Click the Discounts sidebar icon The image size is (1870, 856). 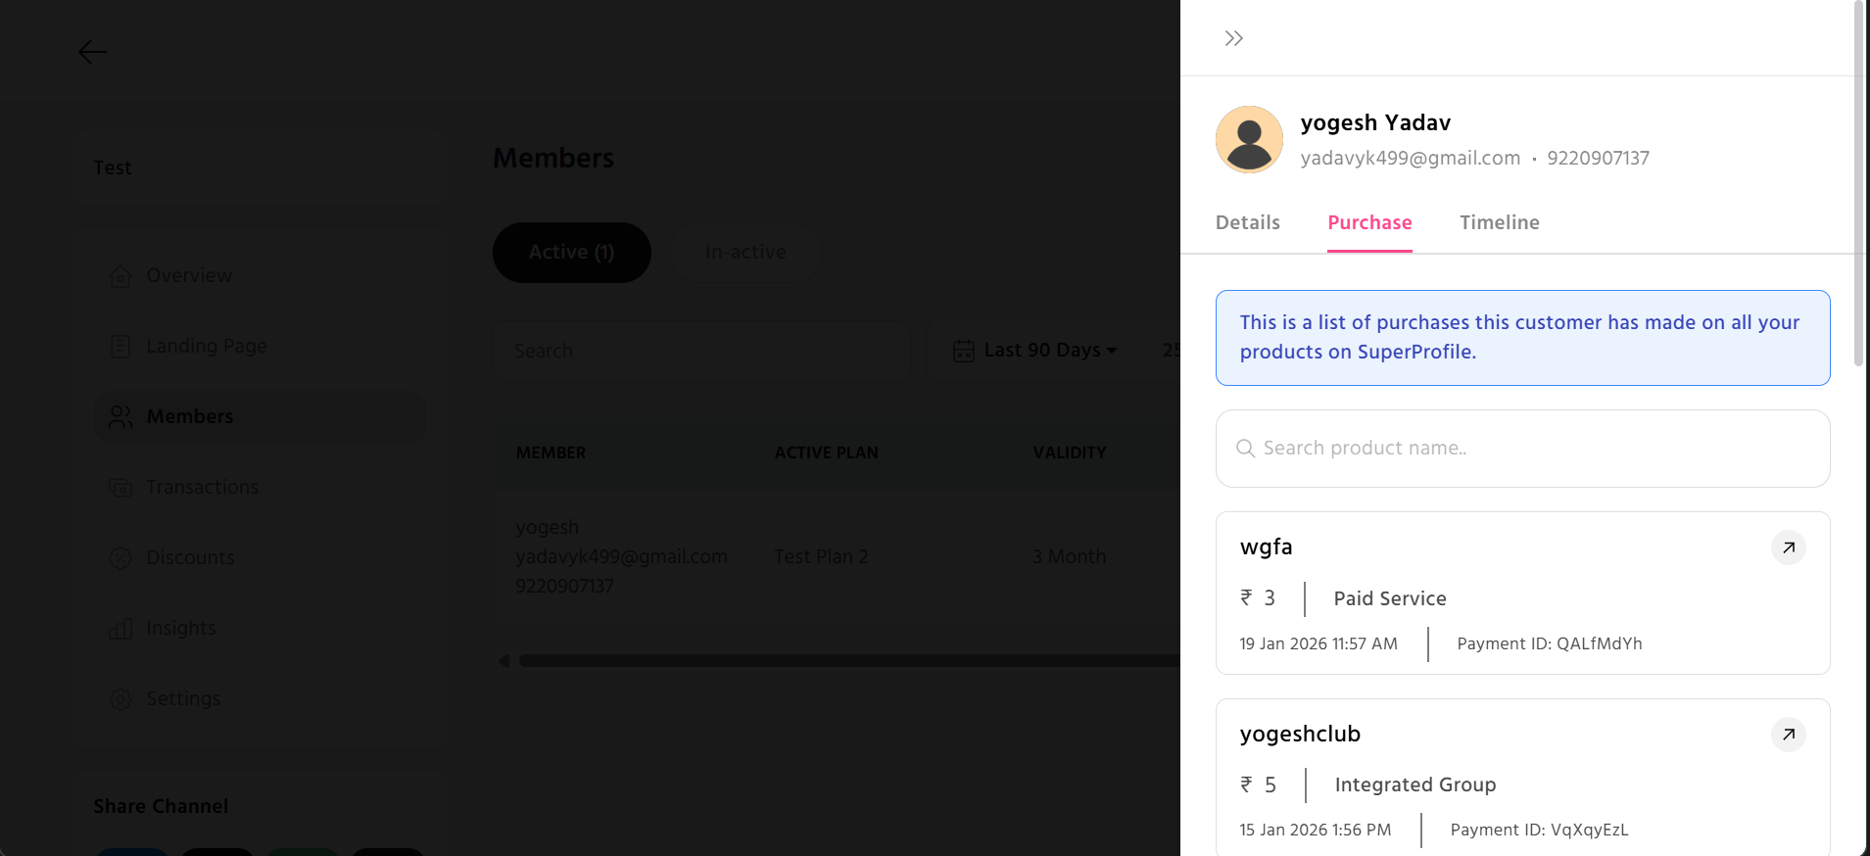(x=120, y=558)
